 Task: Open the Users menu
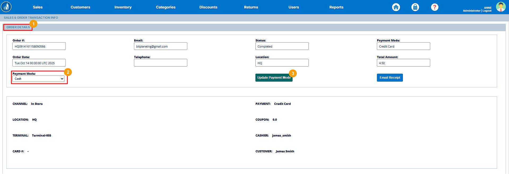pyautogui.click(x=294, y=7)
